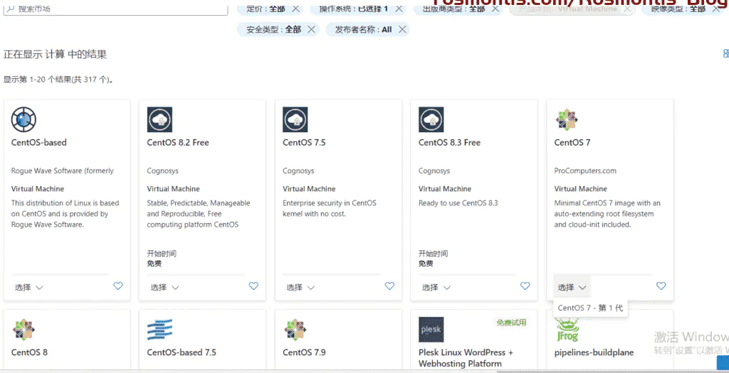Click publisher ProComputers.com text
The width and height of the screenshot is (729, 373).
585,171
